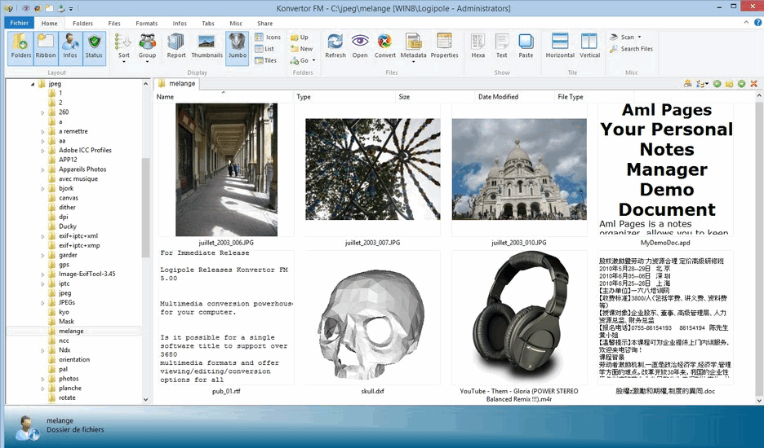
Task: Click the red close-tab icon
Action: click(x=753, y=84)
